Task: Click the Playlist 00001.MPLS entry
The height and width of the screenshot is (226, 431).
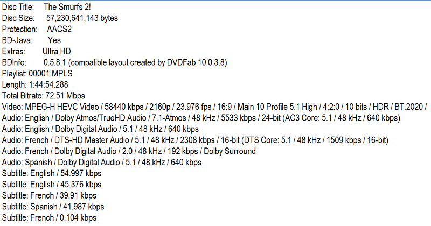Action: tap(37, 74)
